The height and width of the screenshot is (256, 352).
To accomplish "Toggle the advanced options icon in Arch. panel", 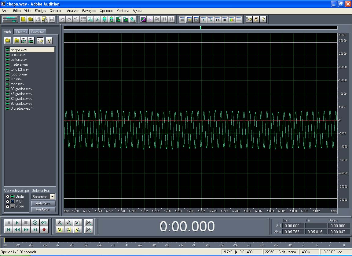I will coord(40,41).
